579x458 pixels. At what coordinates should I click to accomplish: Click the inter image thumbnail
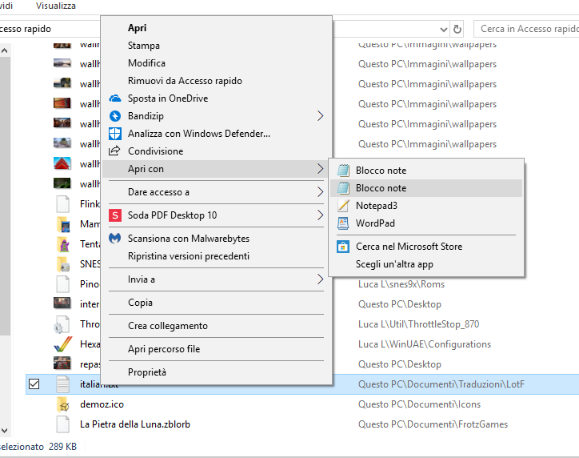click(x=62, y=303)
